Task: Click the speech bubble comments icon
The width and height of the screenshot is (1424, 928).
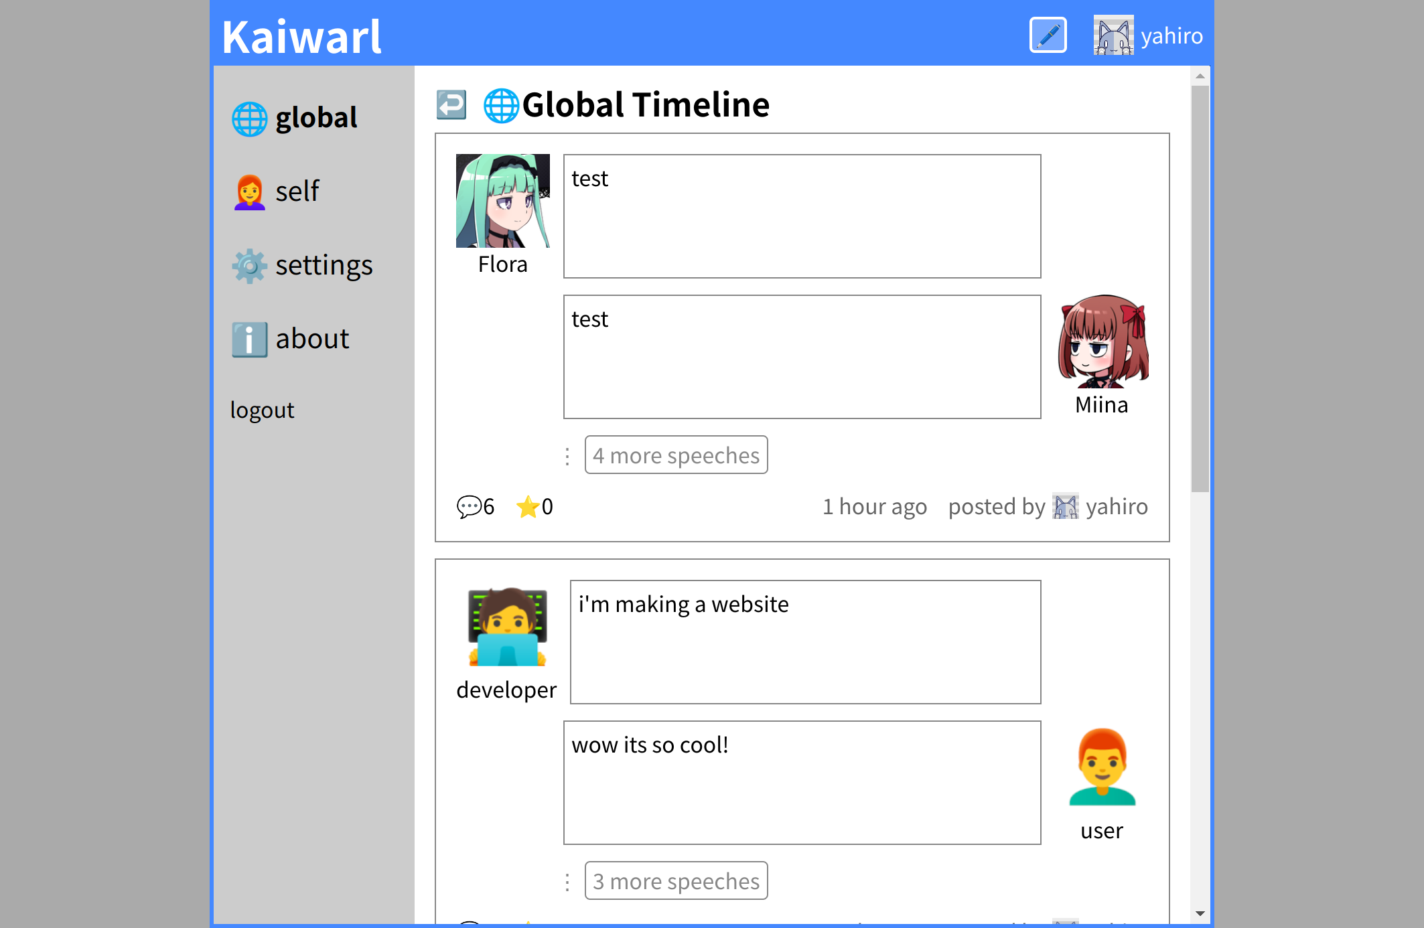Action: (x=469, y=507)
